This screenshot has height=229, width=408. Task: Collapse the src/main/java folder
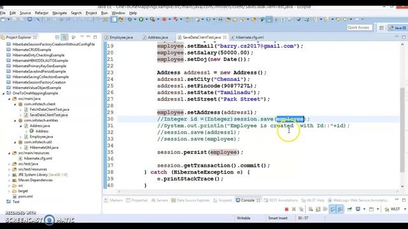pos(10,99)
